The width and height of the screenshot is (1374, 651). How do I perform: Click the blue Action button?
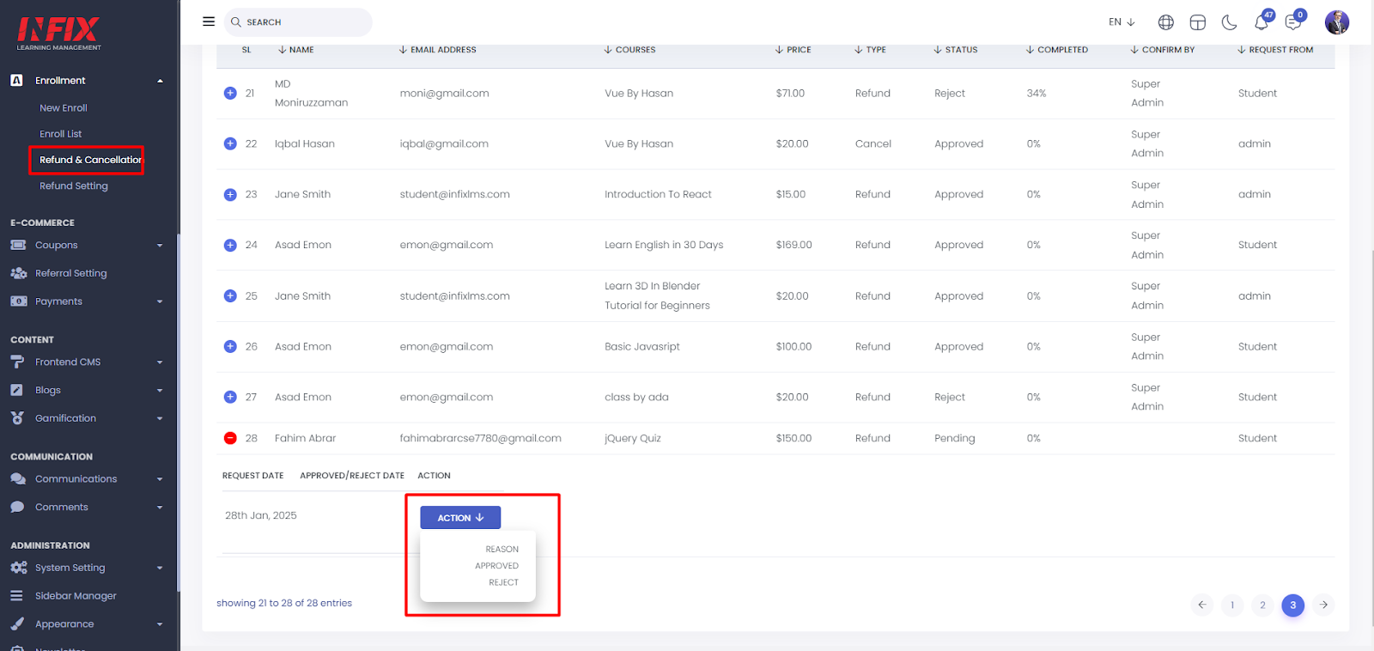pos(460,518)
